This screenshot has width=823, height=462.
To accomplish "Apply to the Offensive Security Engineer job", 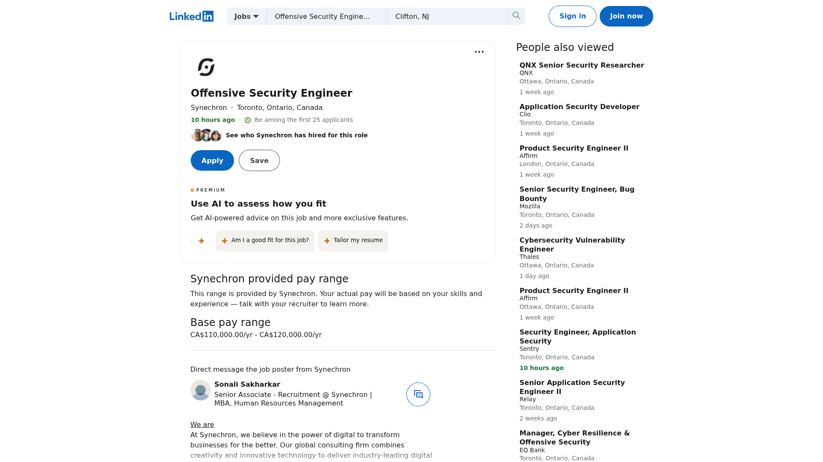I will (212, 160).
